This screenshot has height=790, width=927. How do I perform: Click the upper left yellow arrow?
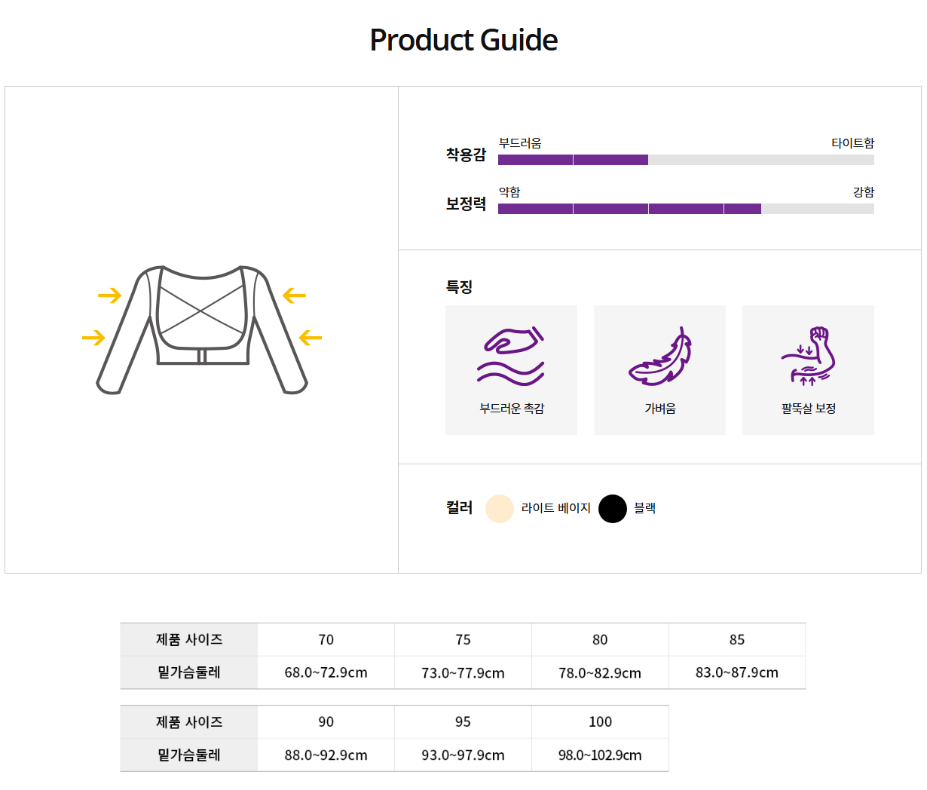[x=110, y=295]
